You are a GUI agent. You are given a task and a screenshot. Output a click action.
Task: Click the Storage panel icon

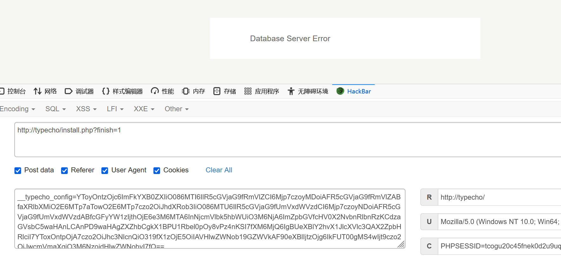[217, 91]
